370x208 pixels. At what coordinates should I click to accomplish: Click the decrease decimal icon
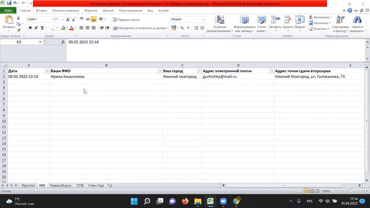(x=202, y=28)
